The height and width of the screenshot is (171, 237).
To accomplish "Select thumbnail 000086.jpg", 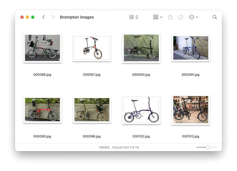I will (x=42, y=48).
